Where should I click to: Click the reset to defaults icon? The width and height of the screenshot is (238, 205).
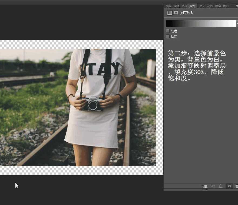click(221, 186)
